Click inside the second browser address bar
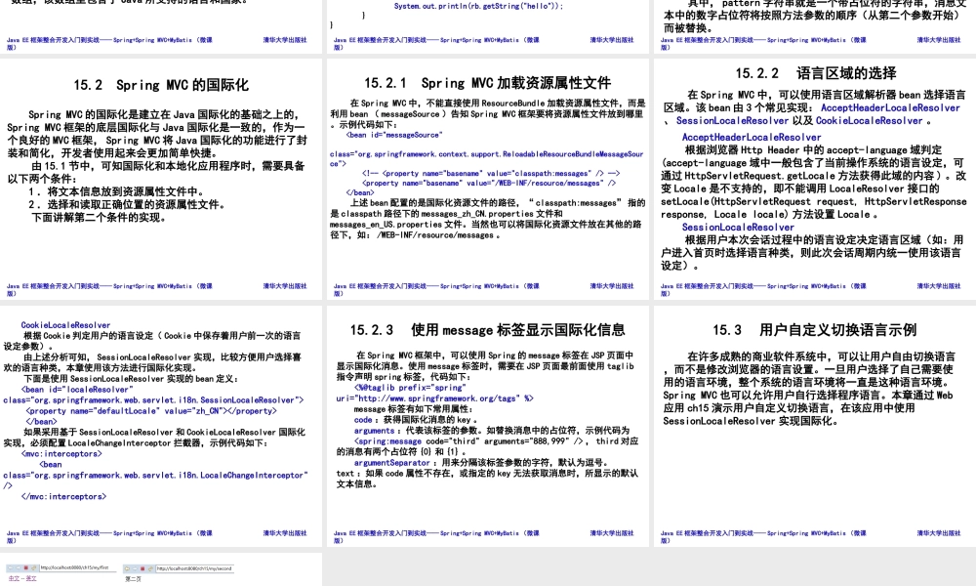The width and height of the screenshot is (976, 586). [x=195, y=567]
